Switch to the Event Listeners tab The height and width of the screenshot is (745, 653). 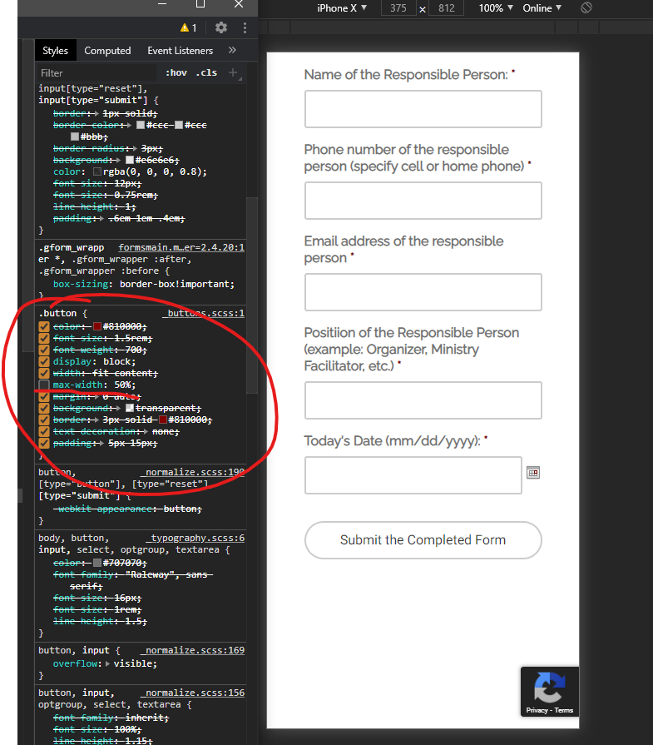point(181,51)
